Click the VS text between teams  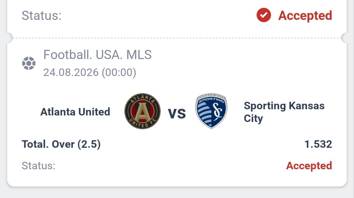coord(177,114)
